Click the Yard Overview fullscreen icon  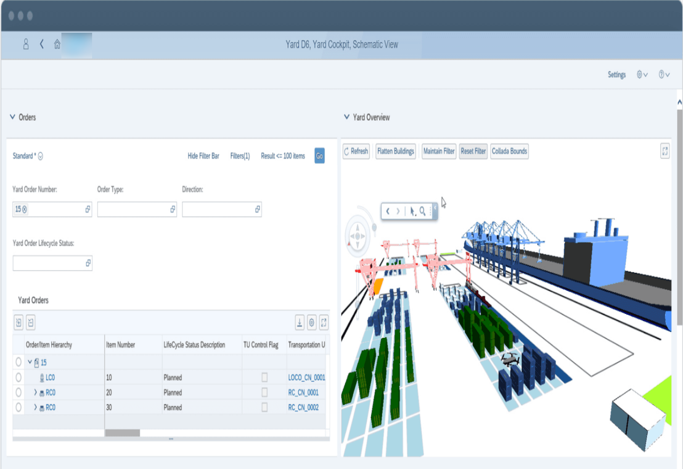click(x=664, y=151)
